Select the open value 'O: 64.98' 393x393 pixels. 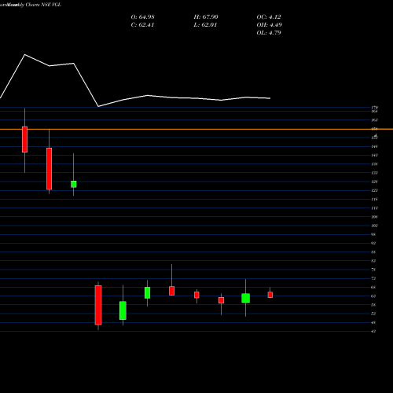tap(142, 17)
